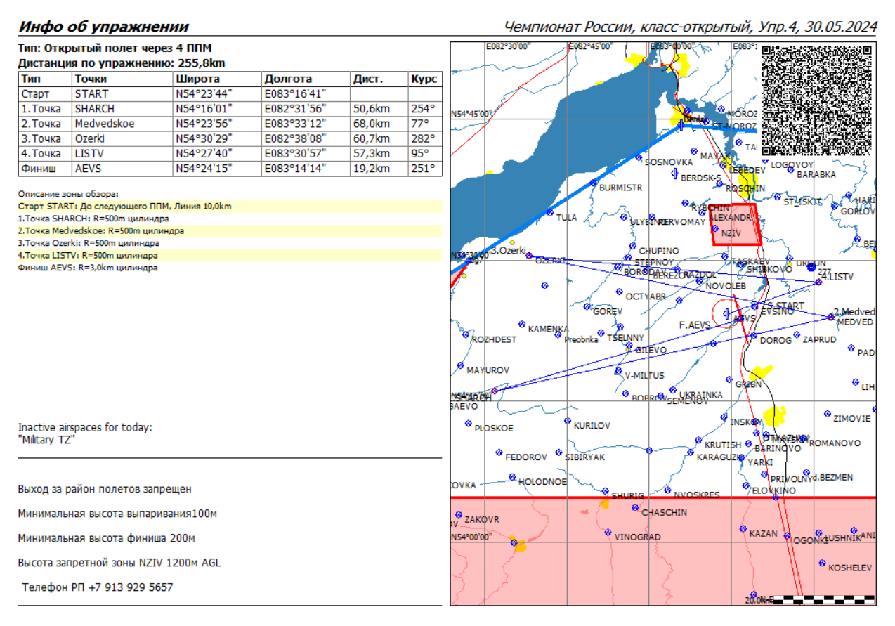
Task: Click the TULA waypoint marker
Action: click(550, 217)
